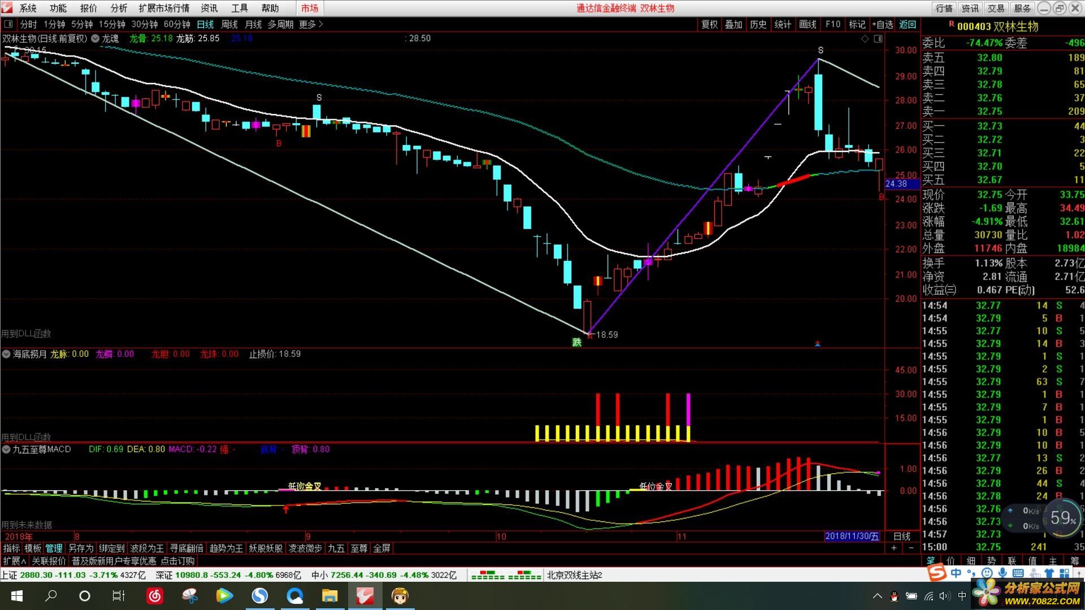The image size is (1085, 610).
Task: Click the diamond icon at chart top-right
Action: tap(865, 38)
